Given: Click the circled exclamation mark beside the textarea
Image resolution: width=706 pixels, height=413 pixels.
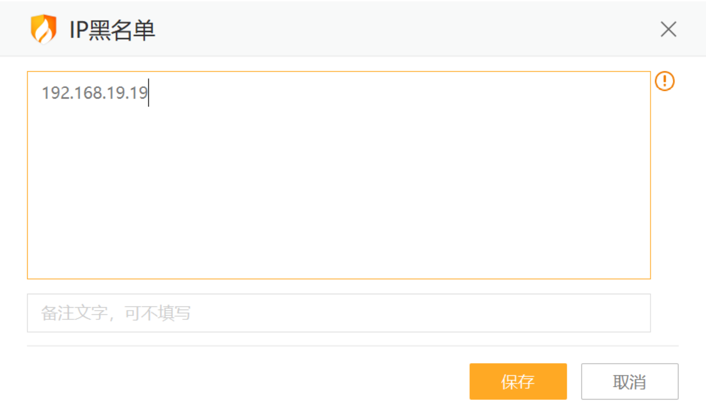Looking at the screenshot, I should pos(664,81).
